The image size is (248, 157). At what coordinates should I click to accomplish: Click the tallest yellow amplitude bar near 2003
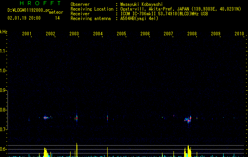point(77,150)
